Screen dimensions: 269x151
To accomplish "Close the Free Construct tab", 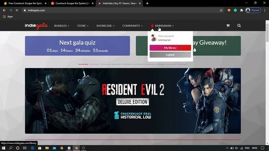I will tap(46, 3).
